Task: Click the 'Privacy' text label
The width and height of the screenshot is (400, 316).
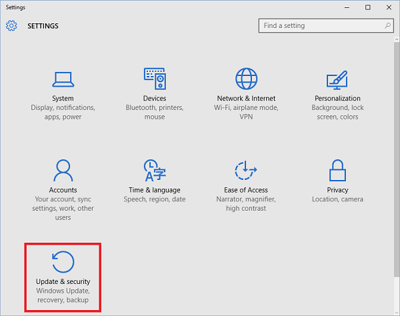Action: 337,190
